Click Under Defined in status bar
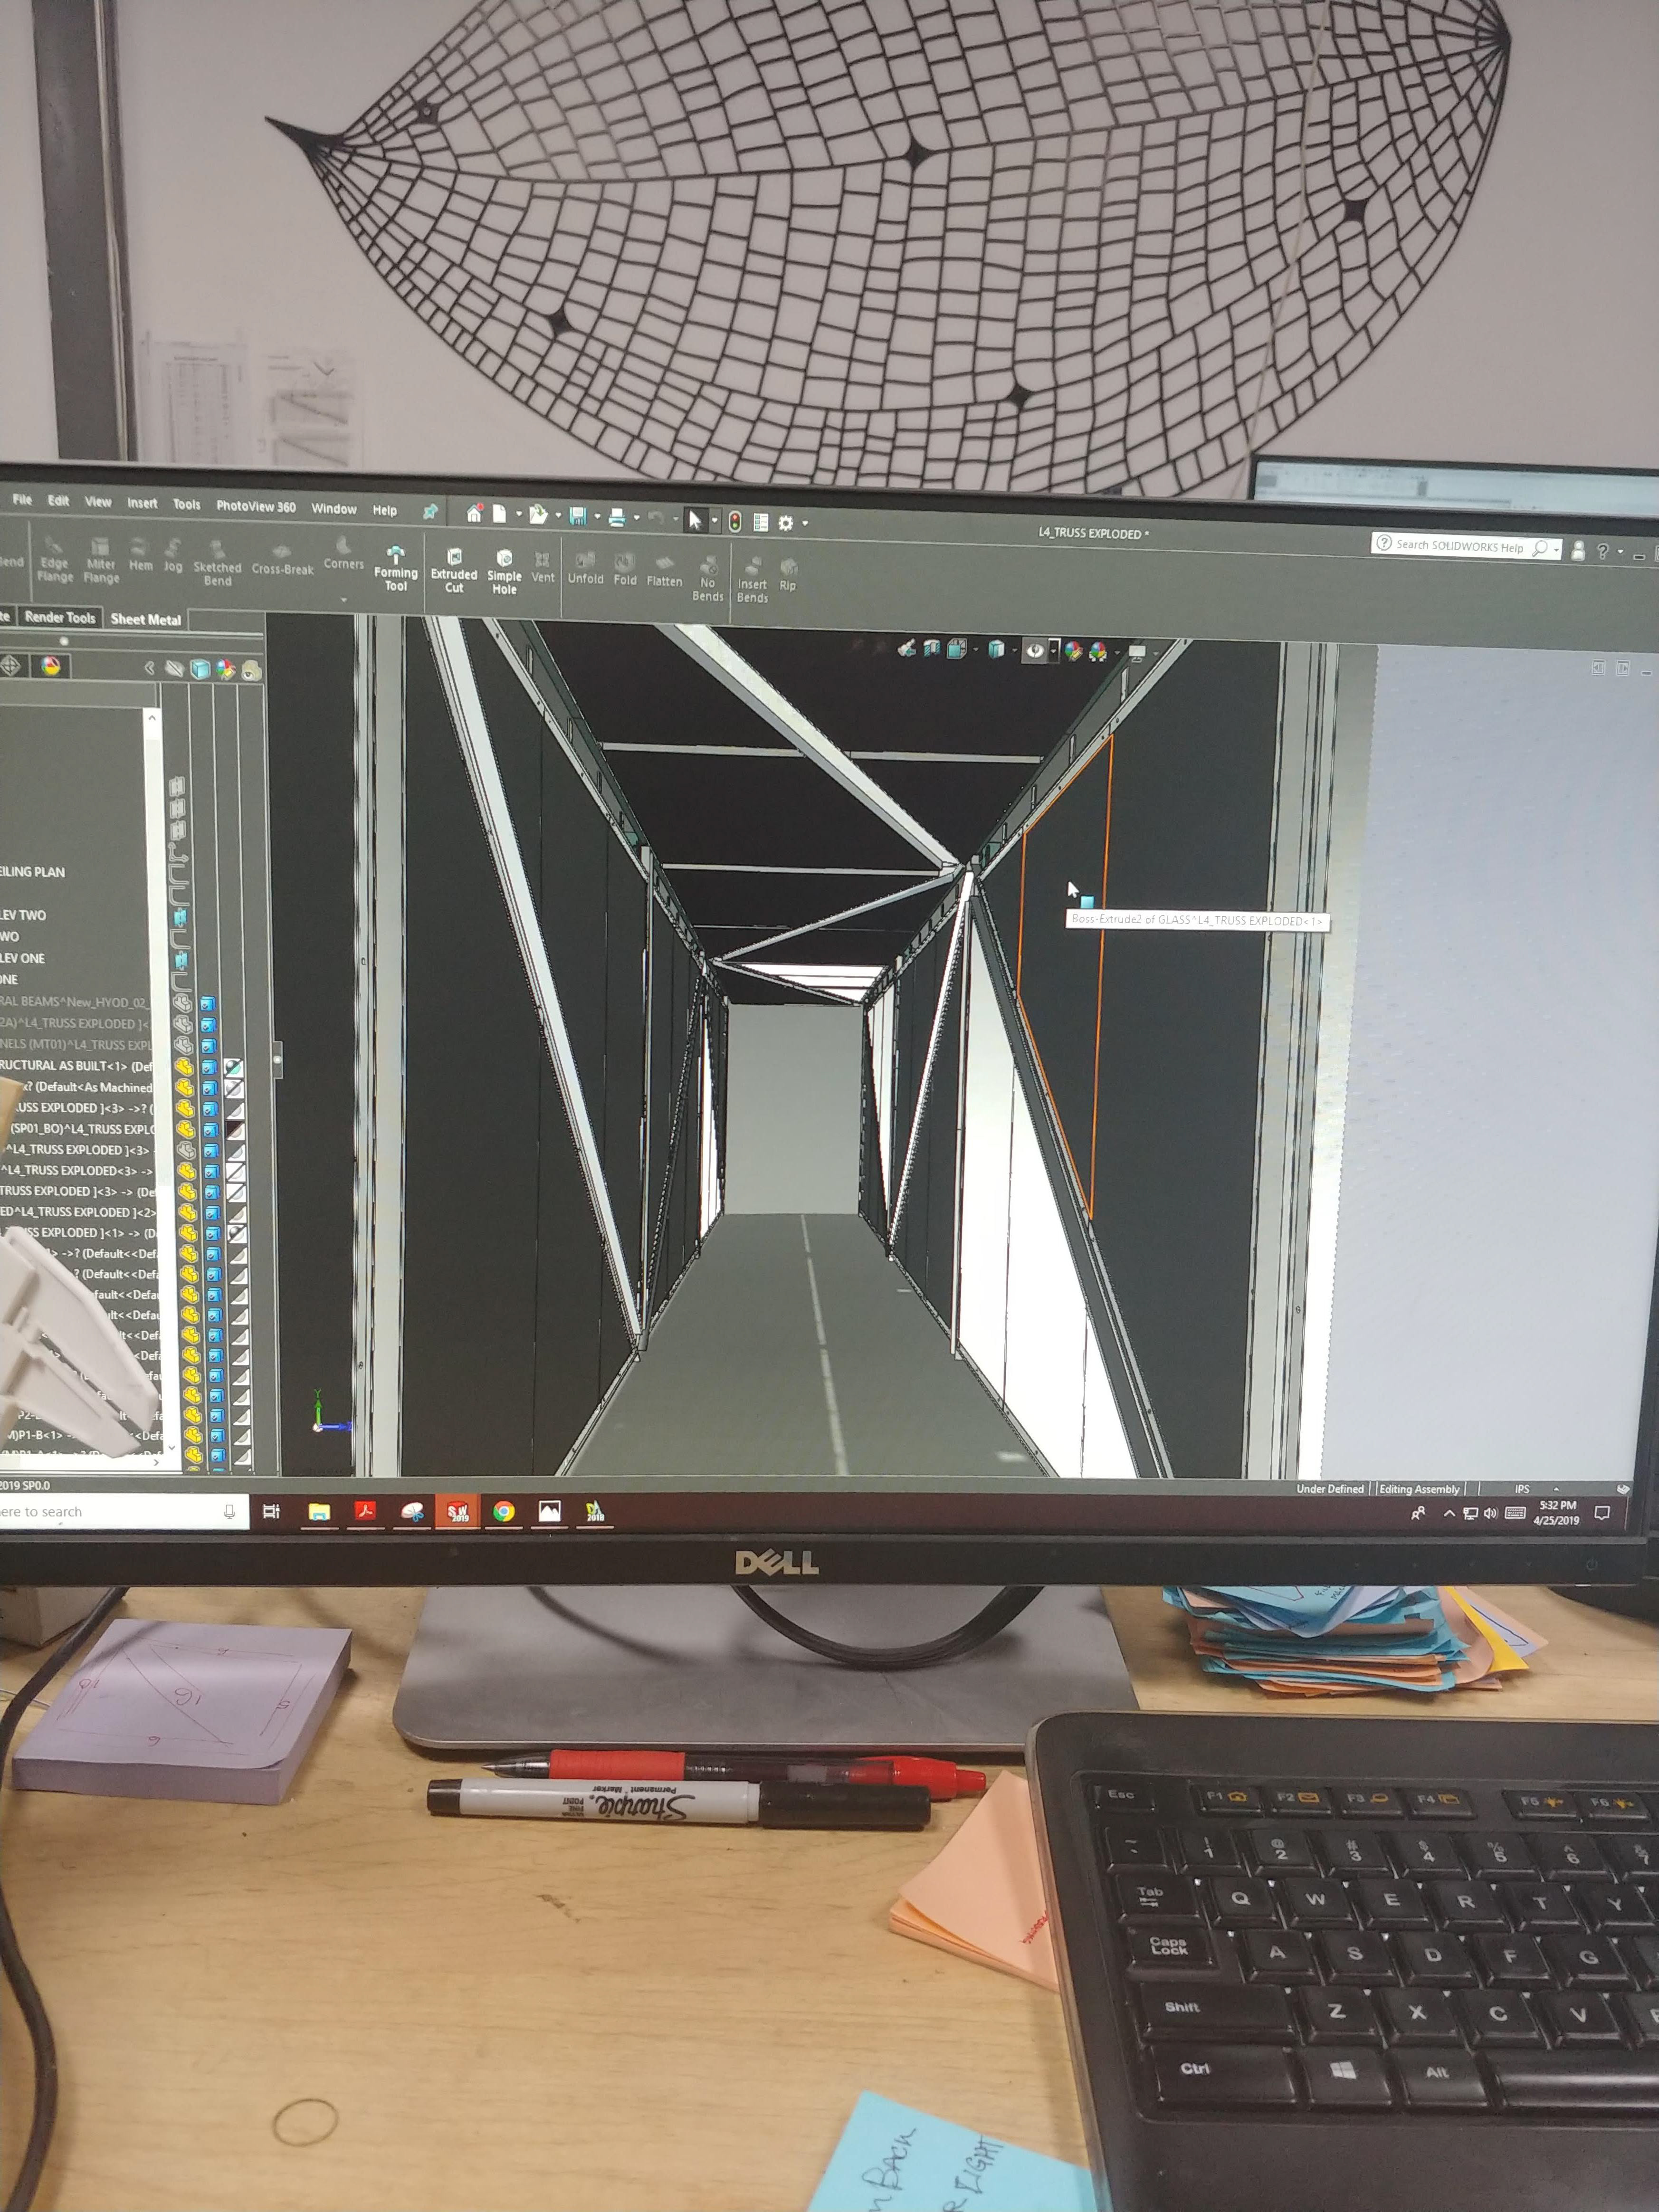1659x2212 pixels. 1330,1489
